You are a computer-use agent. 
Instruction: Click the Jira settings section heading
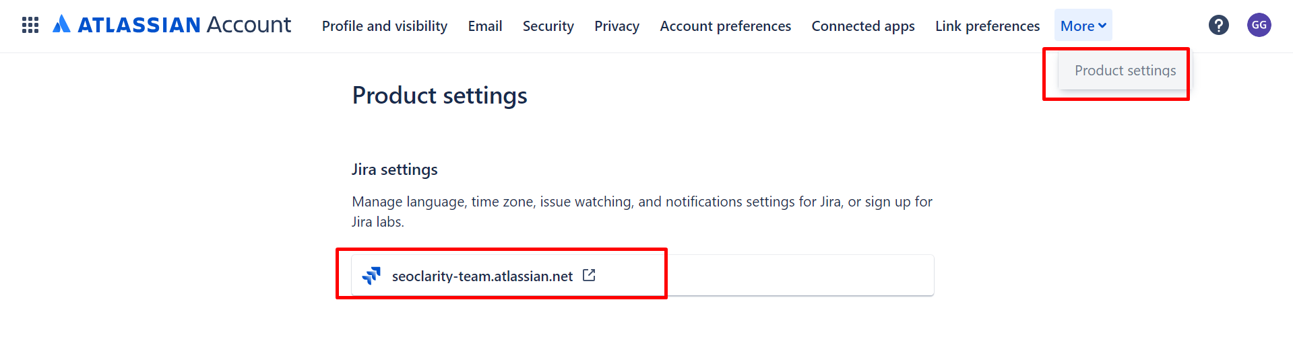click(x=394, y=170)
